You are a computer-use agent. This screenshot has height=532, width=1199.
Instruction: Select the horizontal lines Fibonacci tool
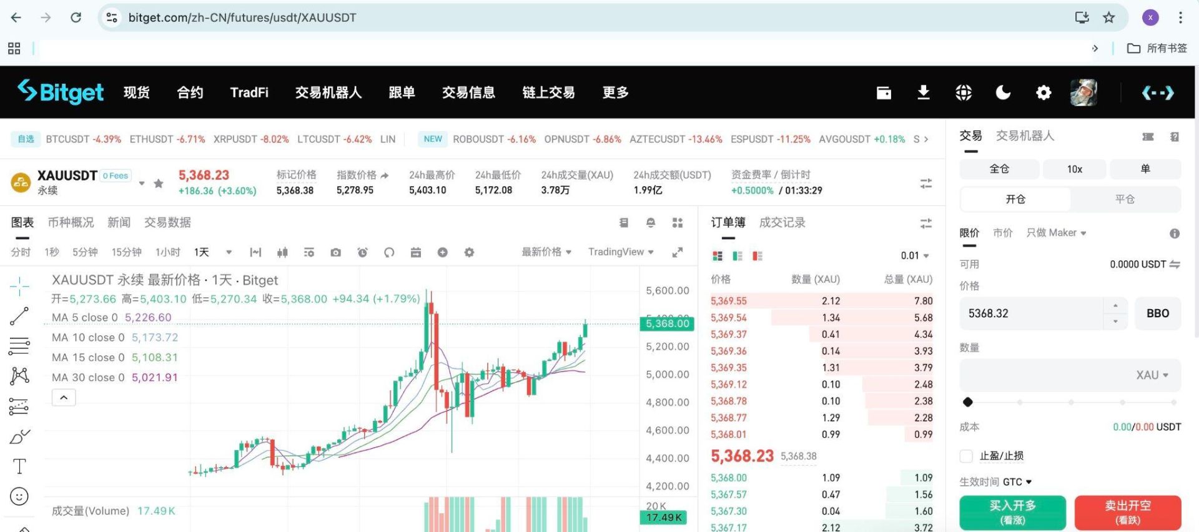click(19, 346)
